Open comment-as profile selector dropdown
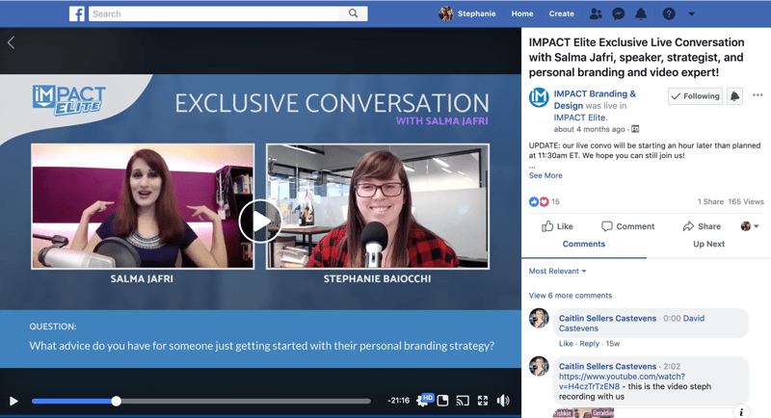Viewport: 771px width, 418px height. coord(750,226)
